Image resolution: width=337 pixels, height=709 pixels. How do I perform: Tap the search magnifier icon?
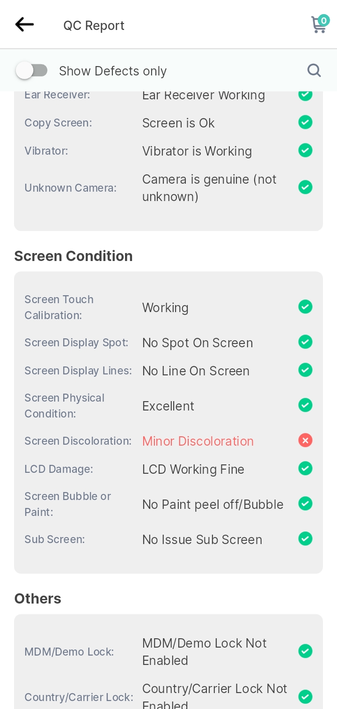coord(314,70)
